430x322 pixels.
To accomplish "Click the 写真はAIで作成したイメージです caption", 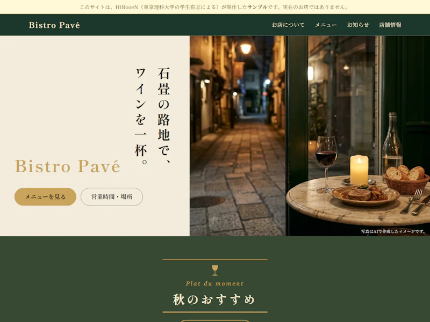I will (393, 231).
